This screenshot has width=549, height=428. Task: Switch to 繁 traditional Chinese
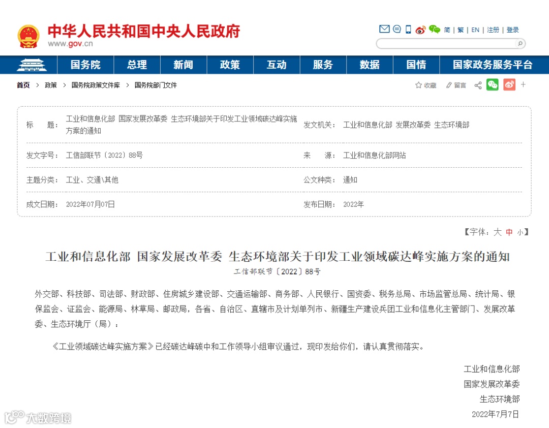pos(461,30)
